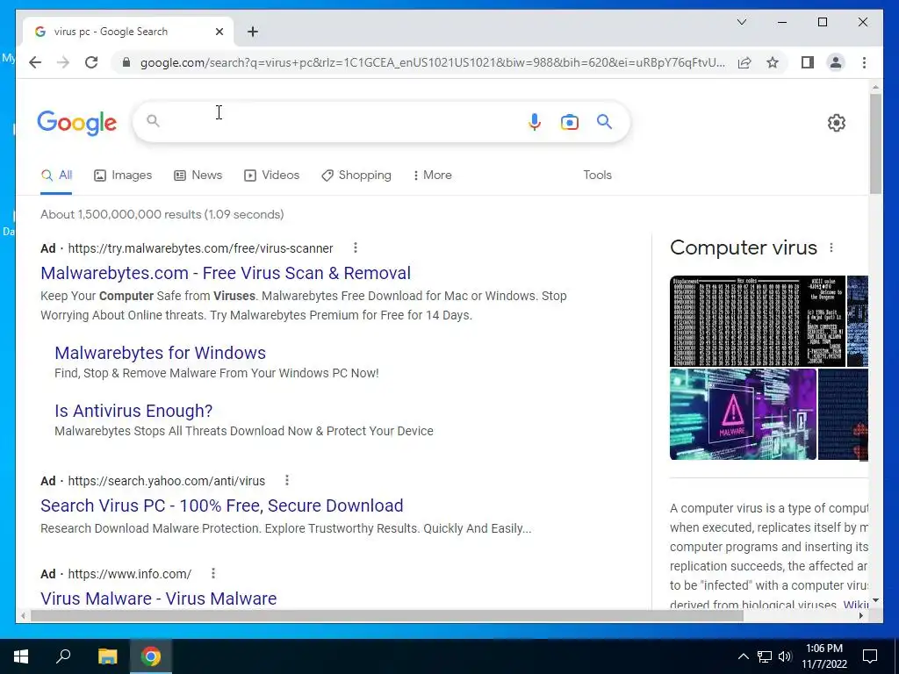Click the horizontal scrollbar right arrow
The image size is (899, 674).
click(x=861, y=615)
